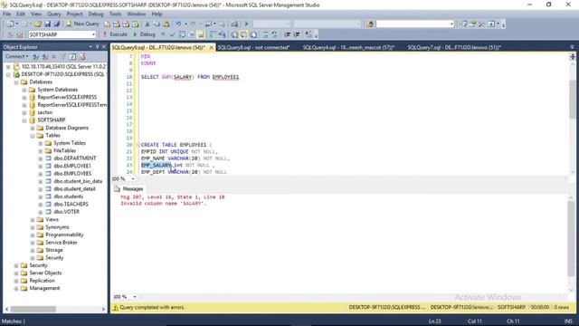
Task: Click the New Query button
Action: pos(82,24)
